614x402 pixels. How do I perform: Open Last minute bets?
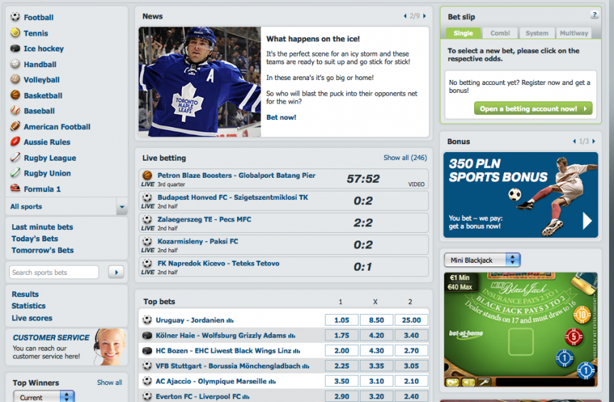[42, 227]
